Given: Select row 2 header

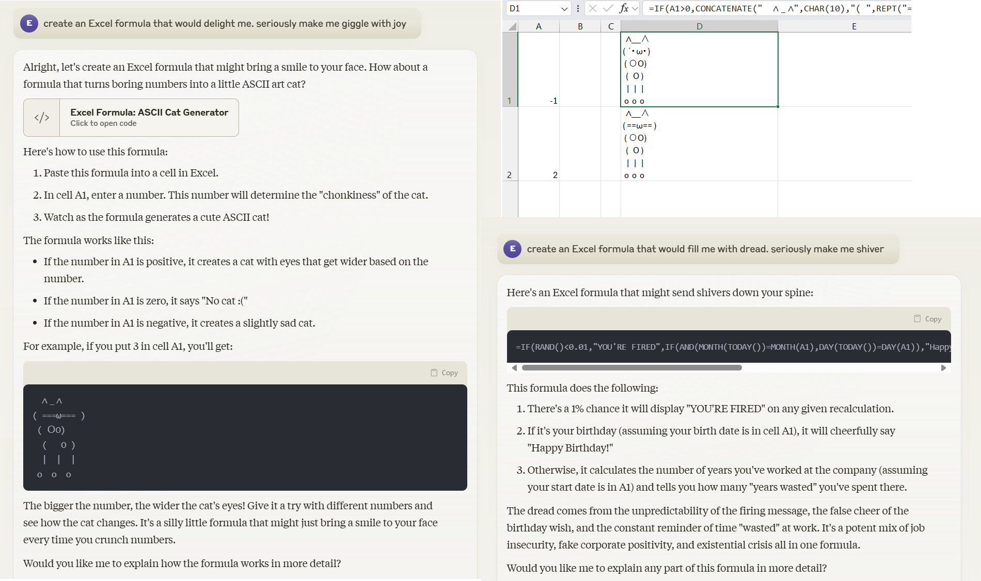Looking at the screenshot, I should coord(510,174).
